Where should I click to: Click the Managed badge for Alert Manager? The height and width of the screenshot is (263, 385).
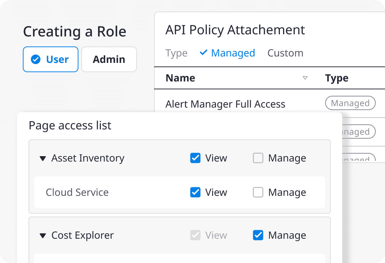(x=350, y=103)
